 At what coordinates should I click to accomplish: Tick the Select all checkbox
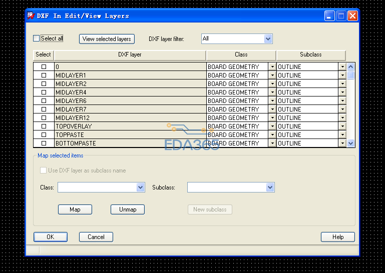(x=37, y=38)
